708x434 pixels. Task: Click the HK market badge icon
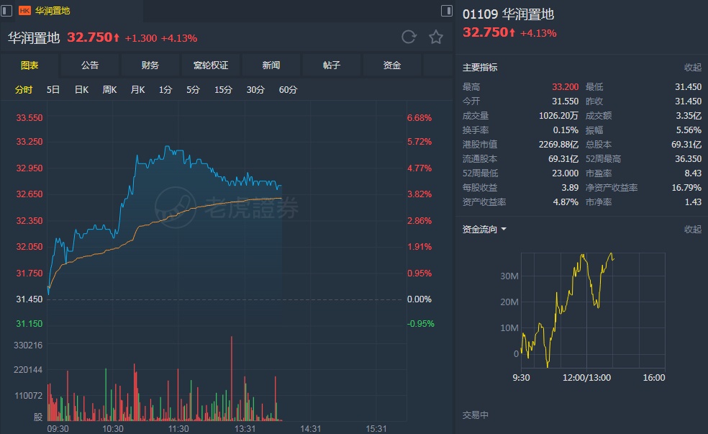click(24, 11)
